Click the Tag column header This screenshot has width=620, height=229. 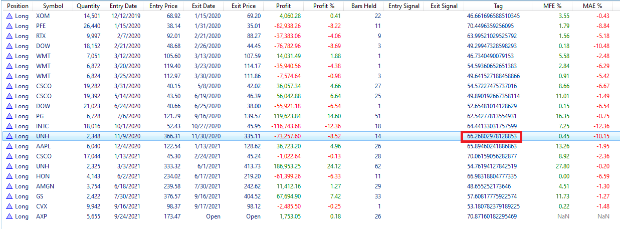pyautogui.click(x=498, y=6)
